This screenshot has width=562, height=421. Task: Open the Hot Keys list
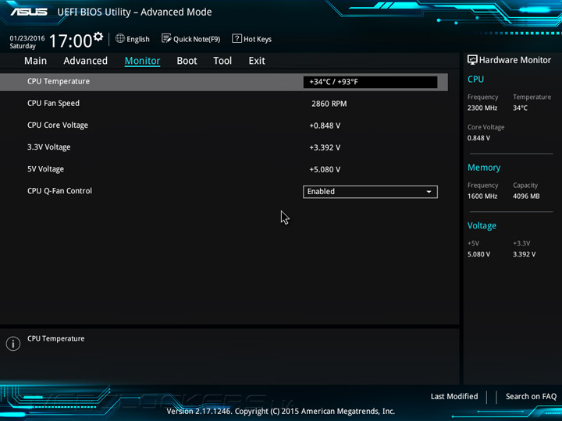[x=252, y=39]
